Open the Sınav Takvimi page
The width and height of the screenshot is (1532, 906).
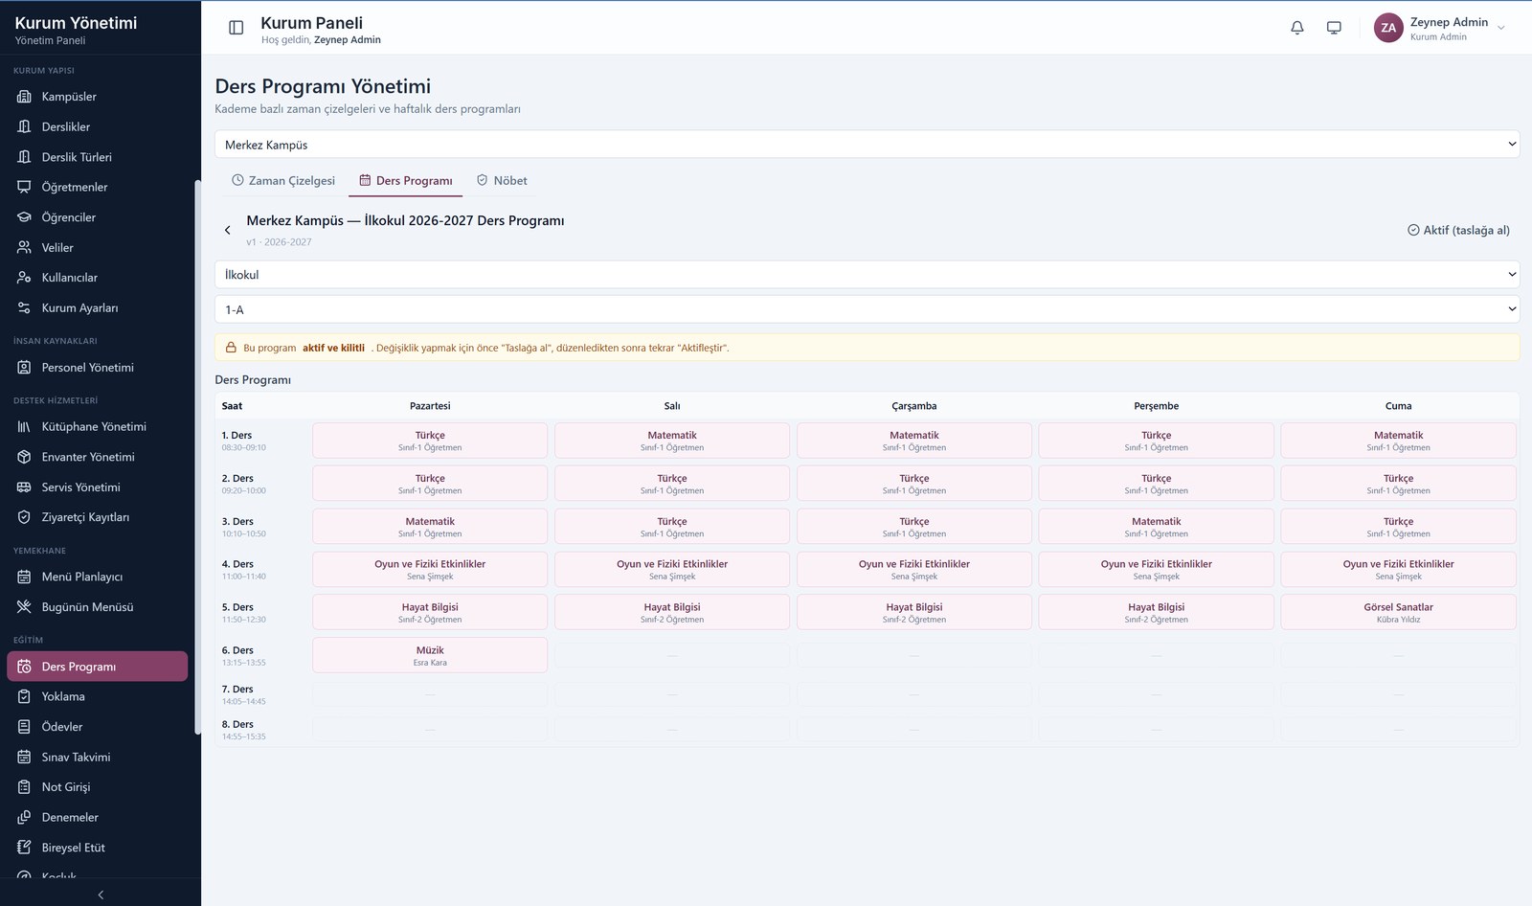(98, 757)
